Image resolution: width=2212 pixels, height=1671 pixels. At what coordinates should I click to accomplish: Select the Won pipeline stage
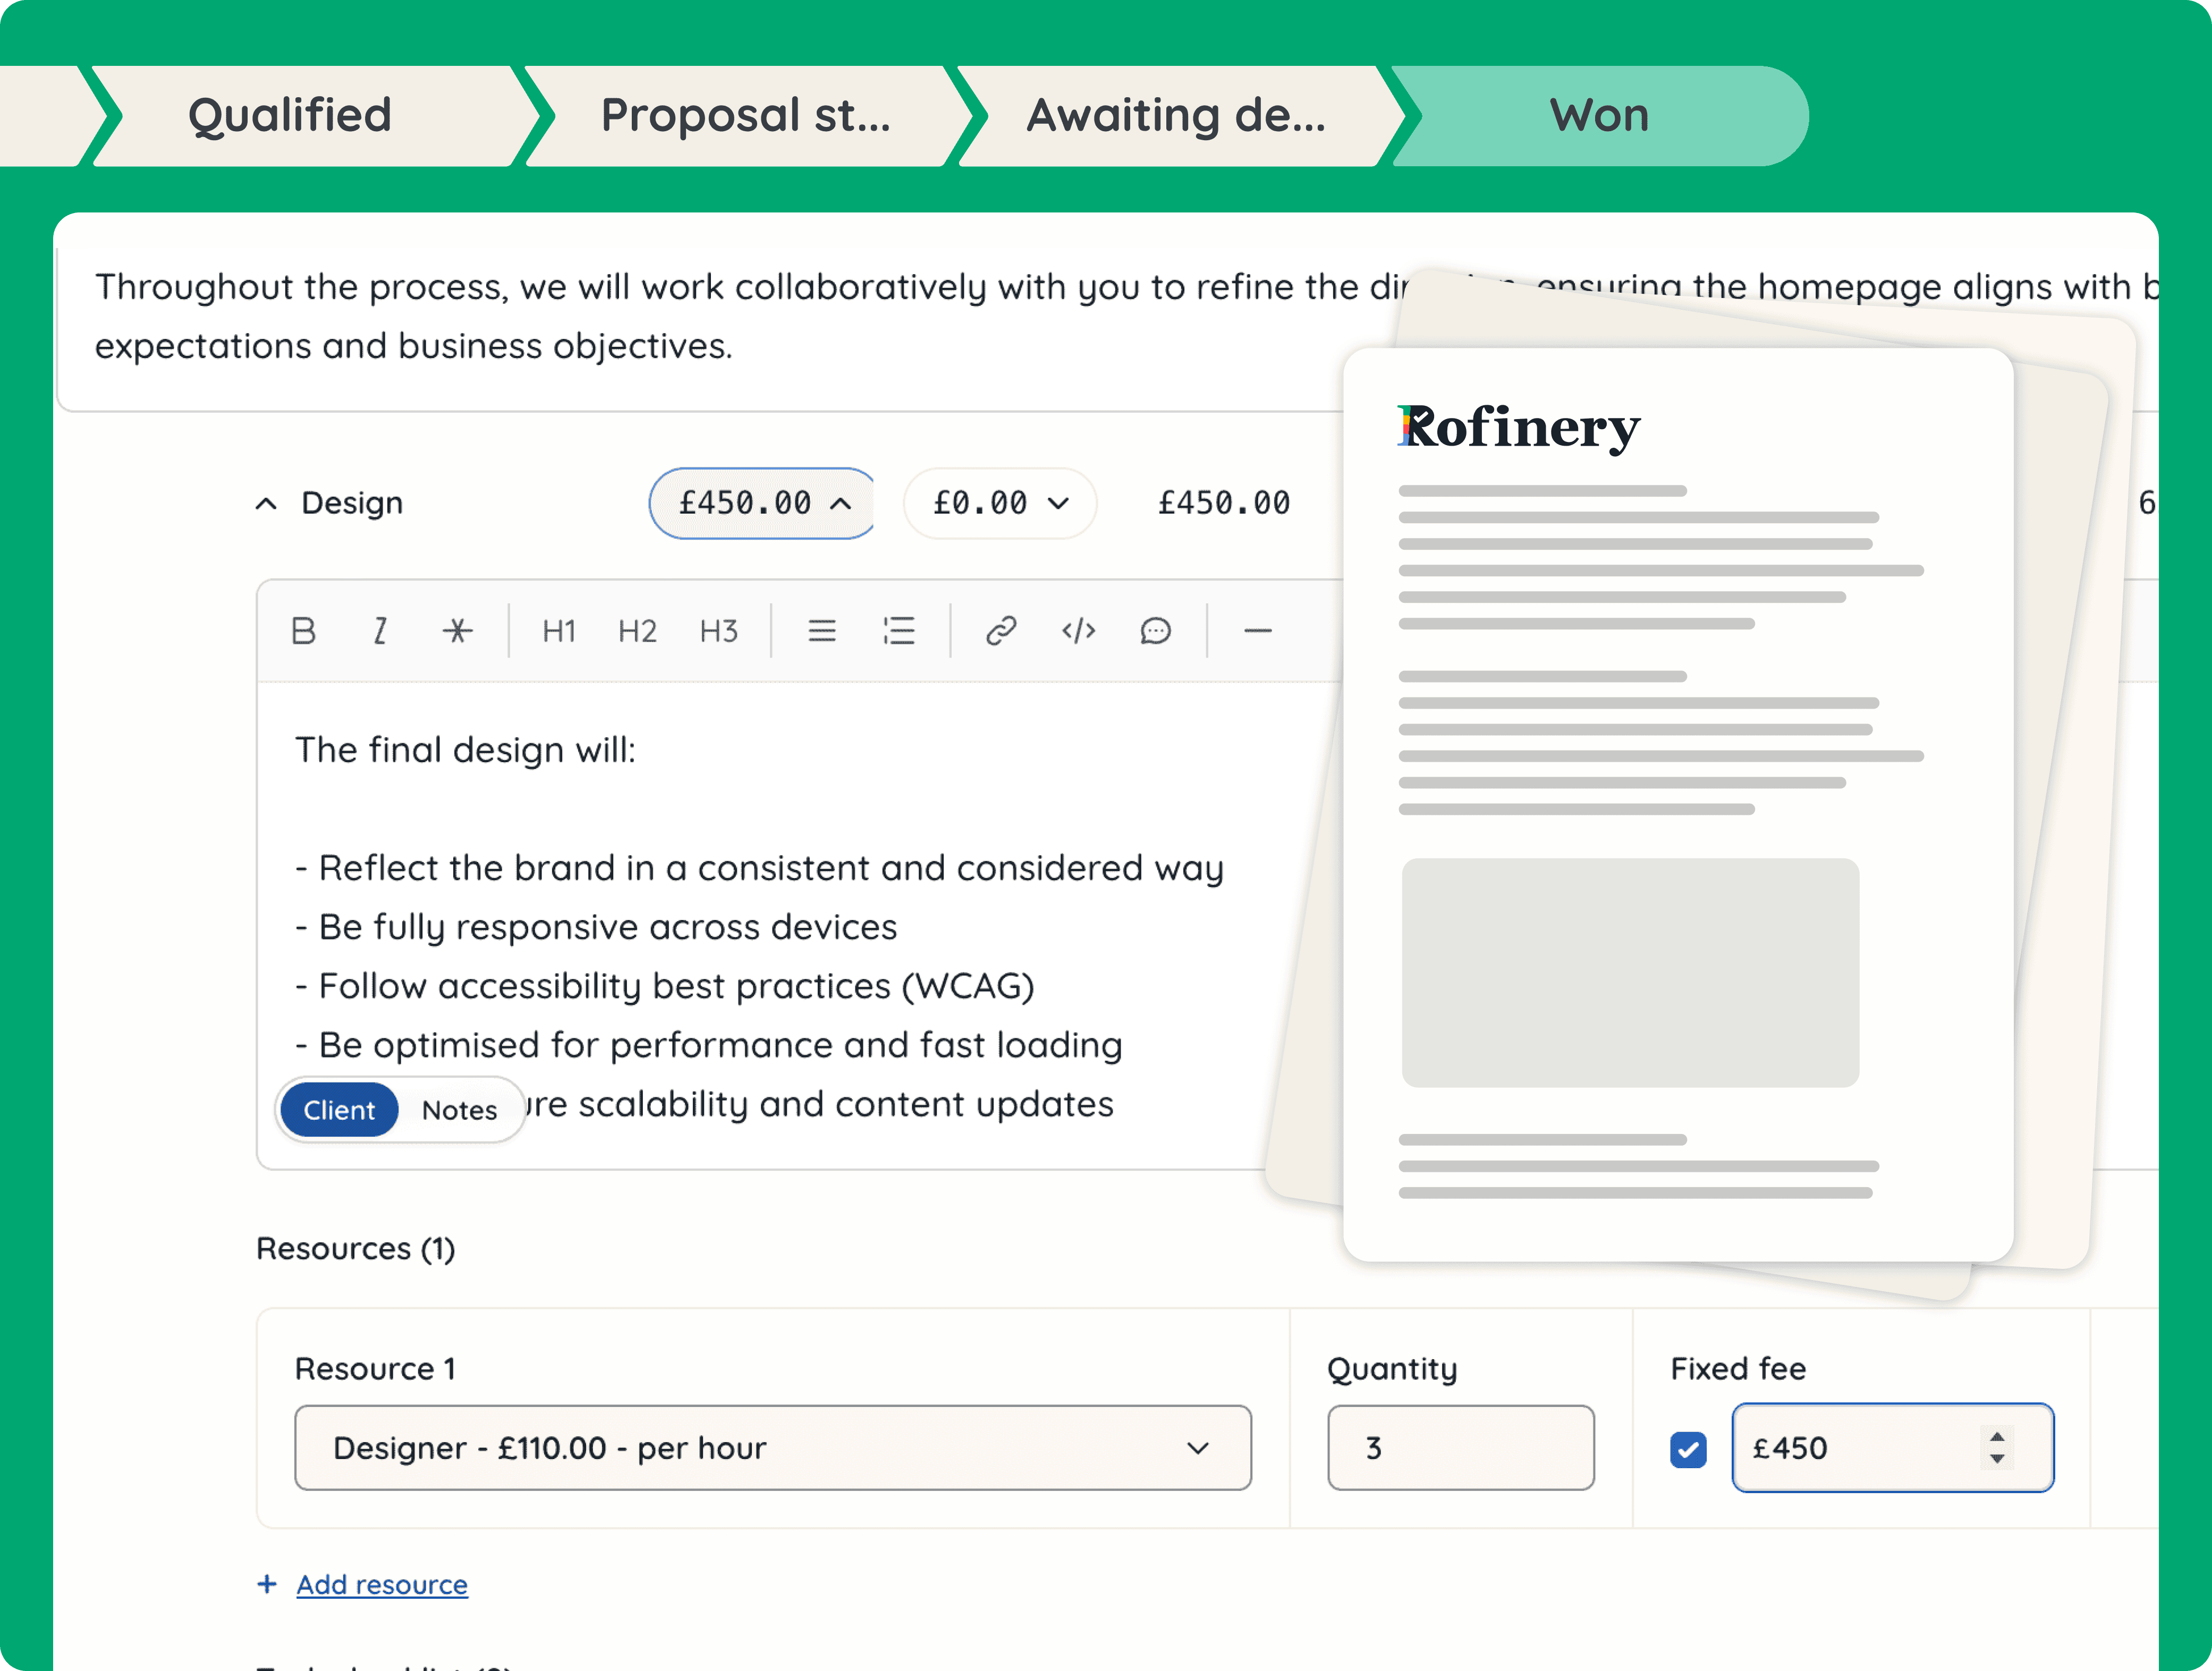tap(1598, 116)
